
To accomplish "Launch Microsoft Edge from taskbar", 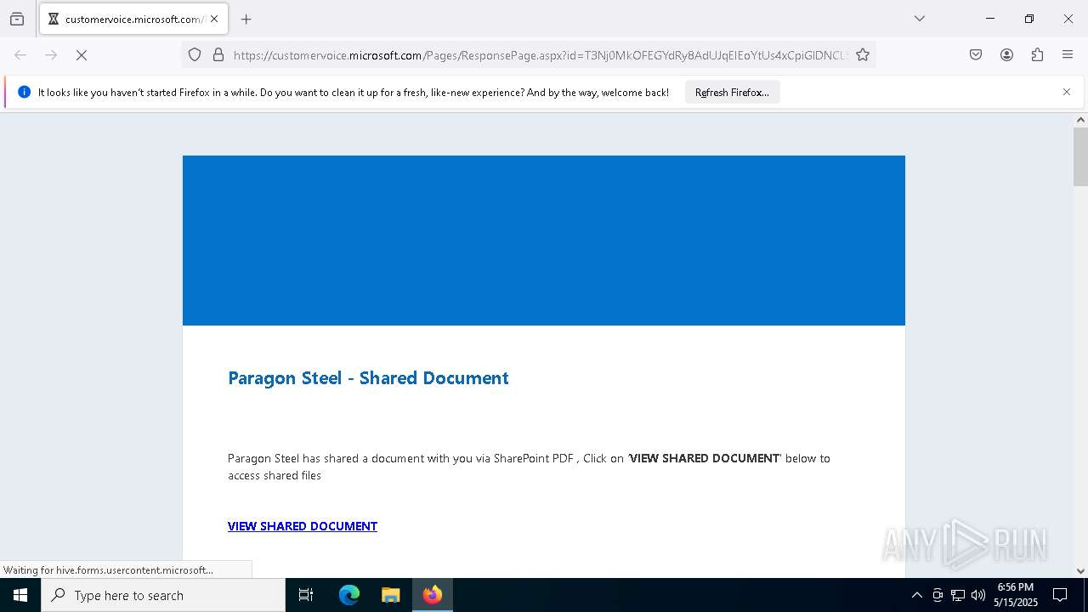I will tap(349, 595).
